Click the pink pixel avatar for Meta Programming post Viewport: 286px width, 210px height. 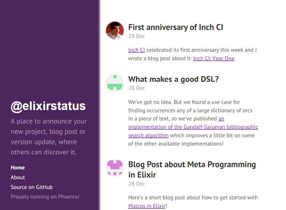pos(115,168)
